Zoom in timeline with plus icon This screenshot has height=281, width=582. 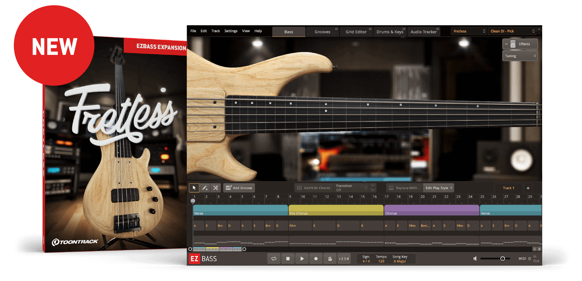539,249
